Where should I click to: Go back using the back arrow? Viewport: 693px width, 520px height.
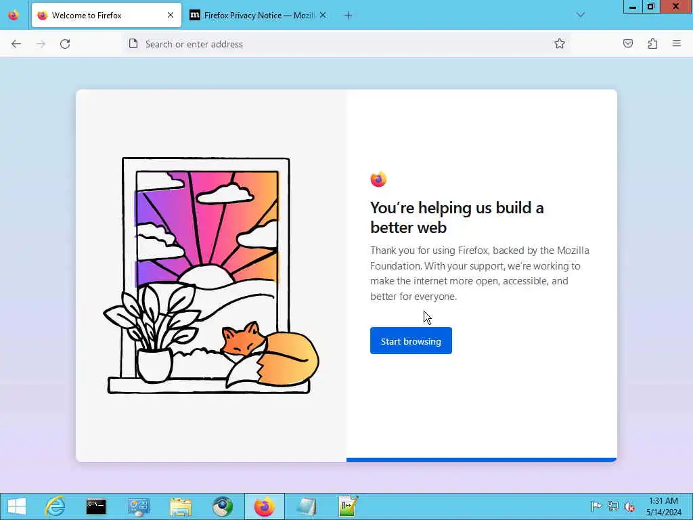16,44
